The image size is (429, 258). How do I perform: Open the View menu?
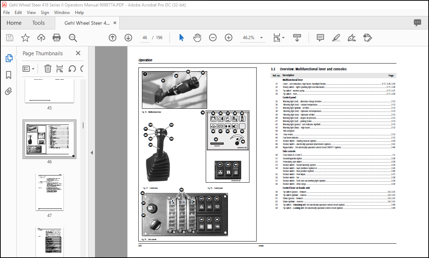point(31,12)
